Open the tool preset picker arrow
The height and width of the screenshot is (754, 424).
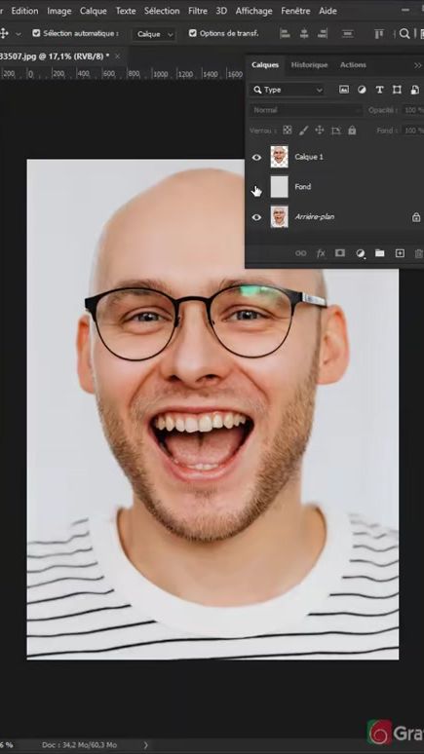click(x=19, y=34)
